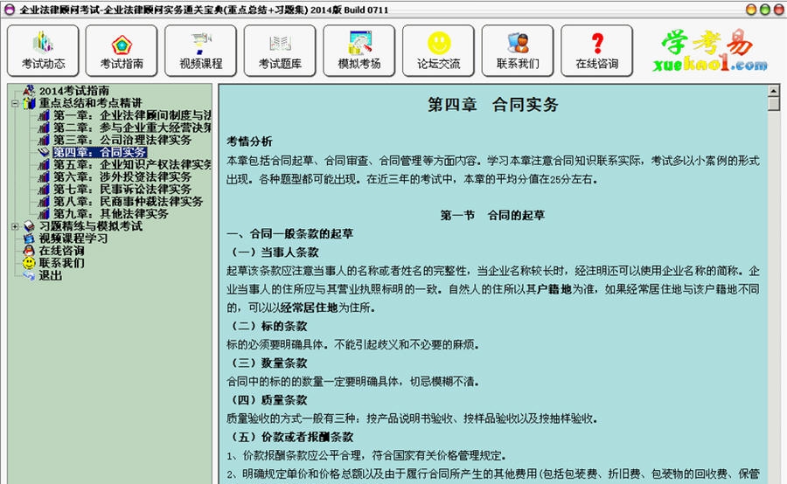
Task: Open the 考试题库 toolbar button
Action: [x=280, y=51]
